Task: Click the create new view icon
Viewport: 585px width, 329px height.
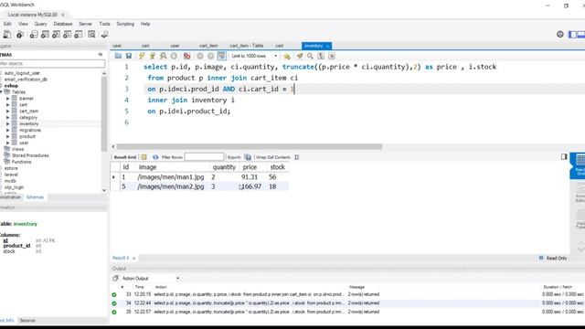Action: tap(56, 35)
